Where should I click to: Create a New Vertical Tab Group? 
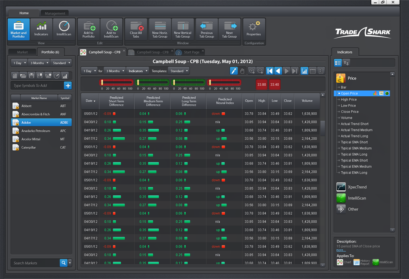[183, 29]
